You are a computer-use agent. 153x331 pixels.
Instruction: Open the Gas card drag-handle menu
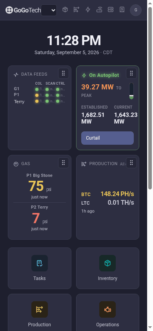(x=63, y=163)
